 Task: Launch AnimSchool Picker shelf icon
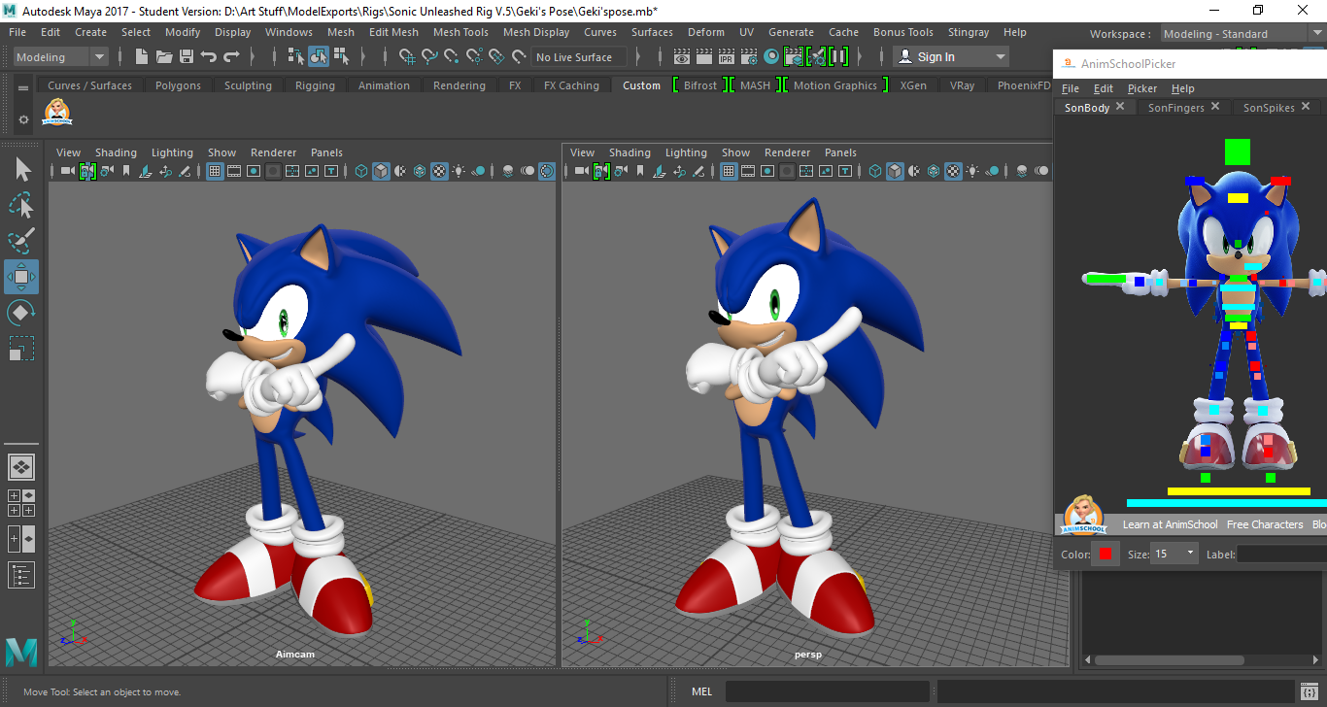click(58, 113)
